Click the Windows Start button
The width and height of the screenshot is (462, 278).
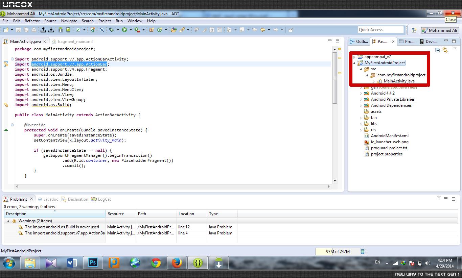click(x=9, y=263)
